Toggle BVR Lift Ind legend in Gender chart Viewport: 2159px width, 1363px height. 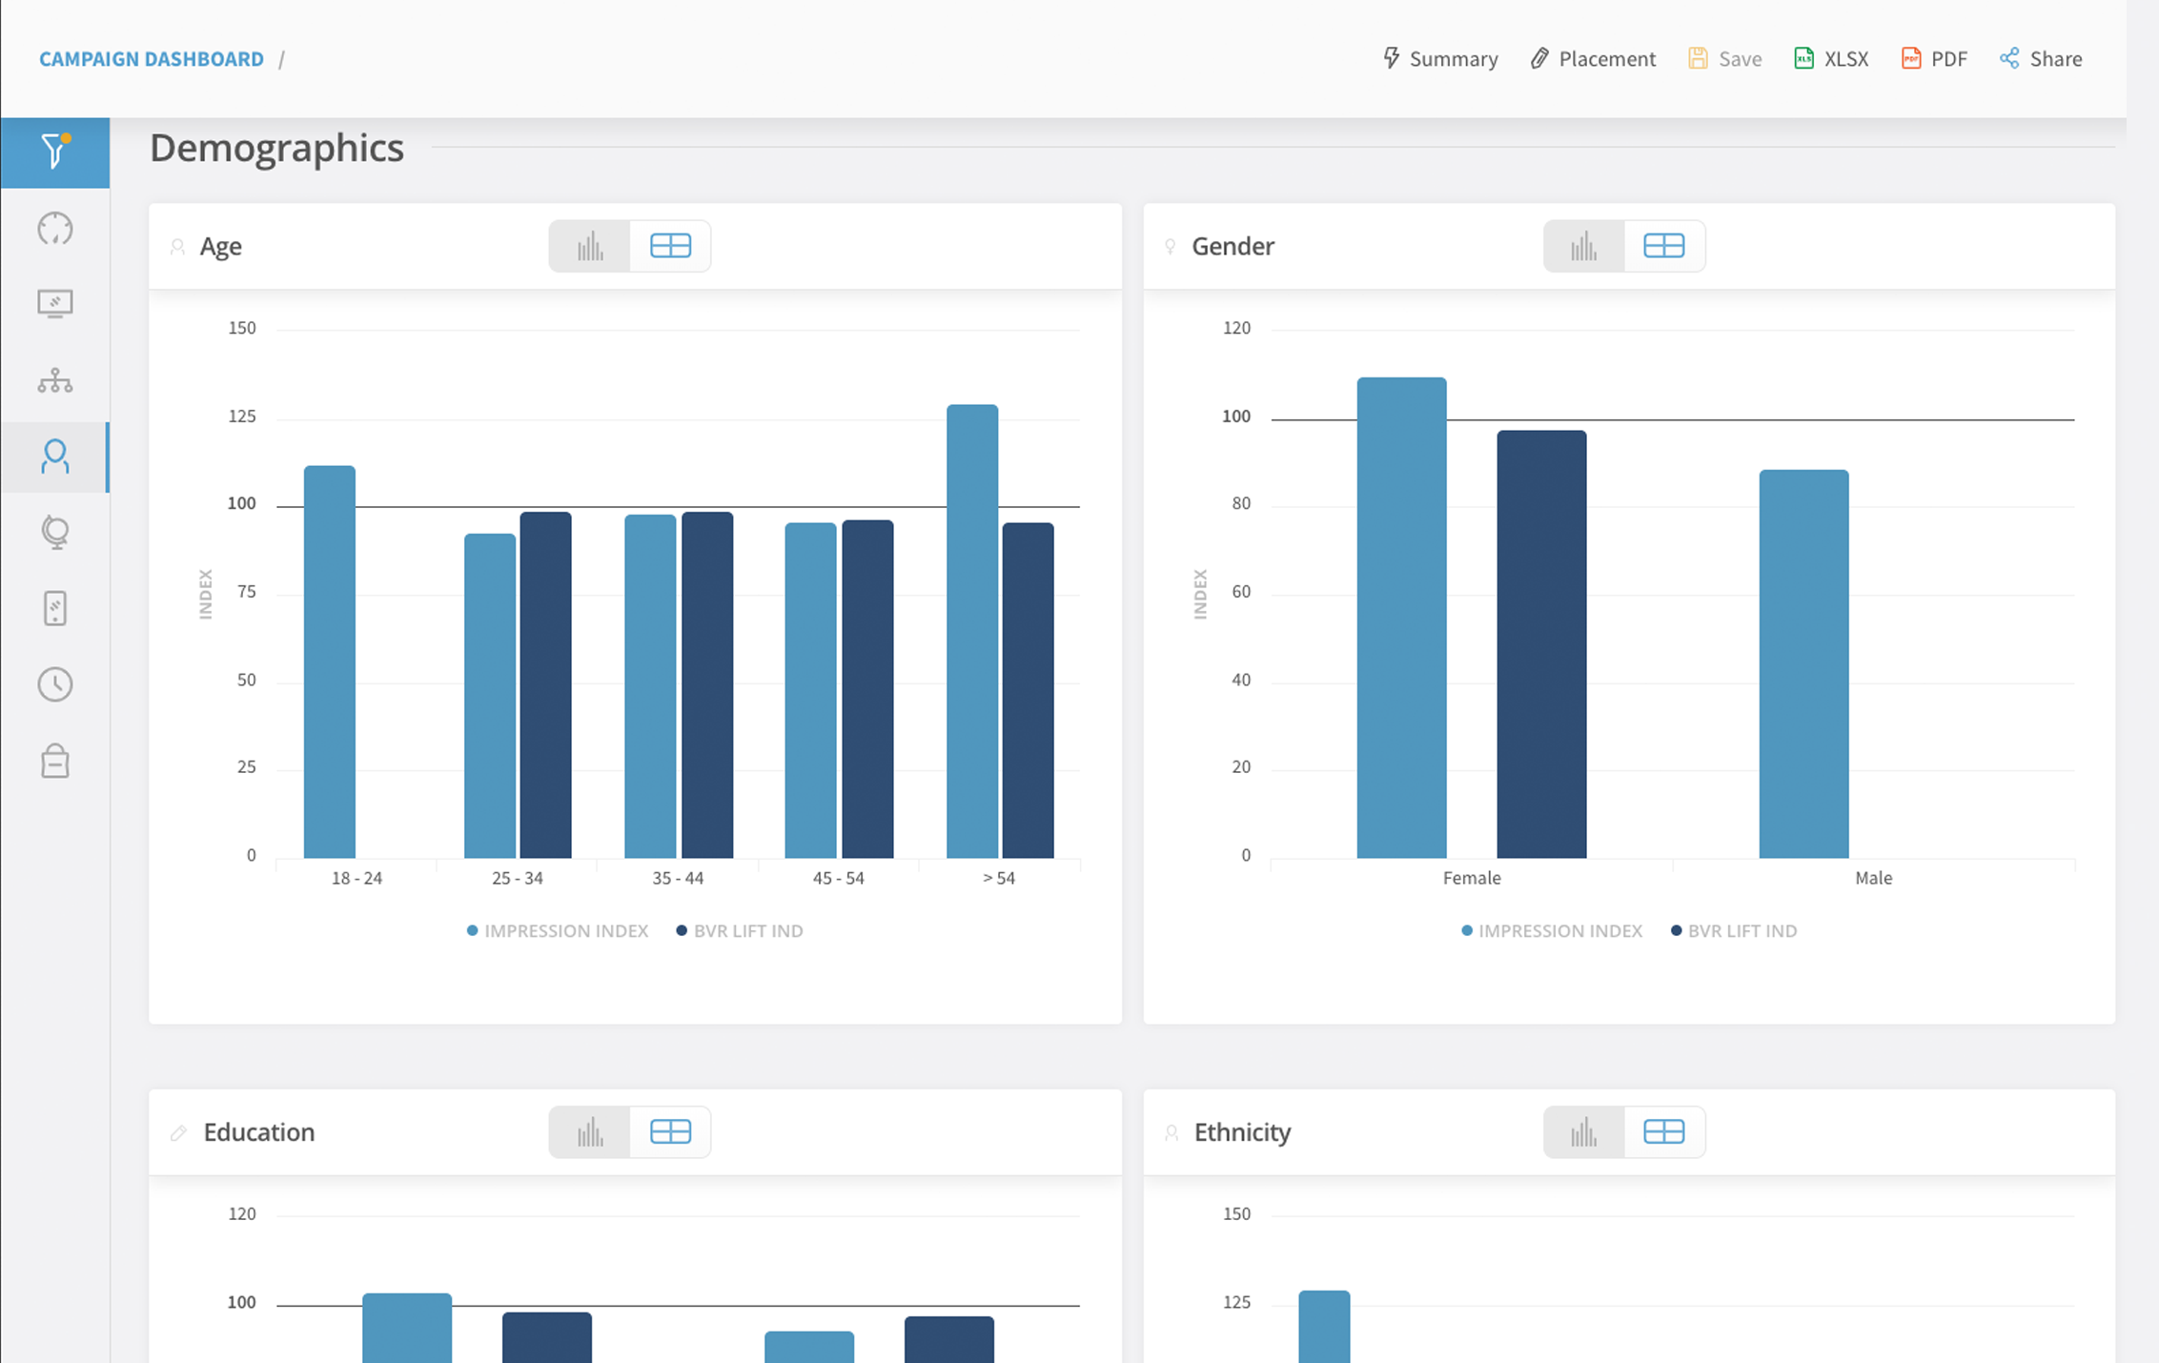pyautogui.click(x=1734, y=931)
